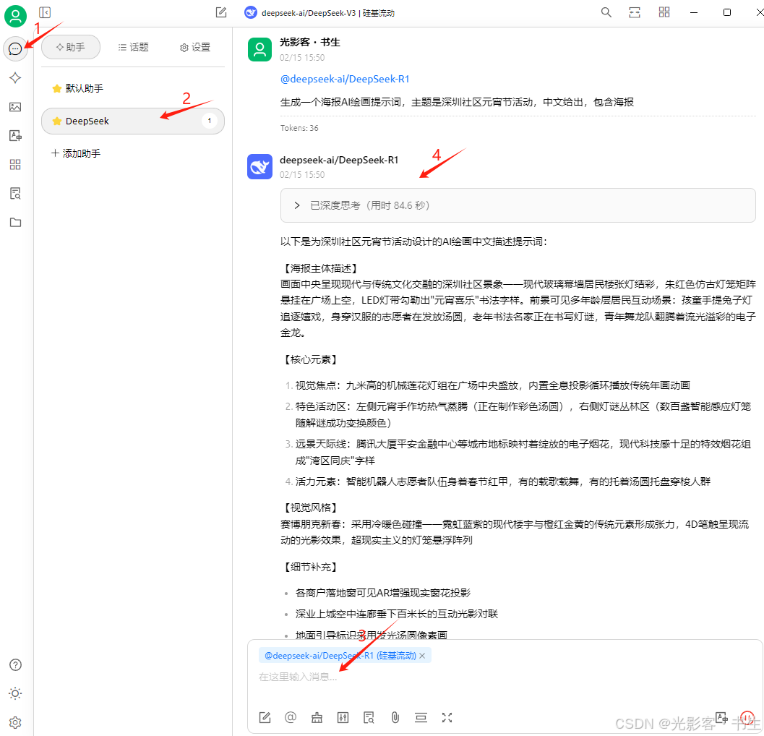Switch to the 助手 tab

pos(71,47)
